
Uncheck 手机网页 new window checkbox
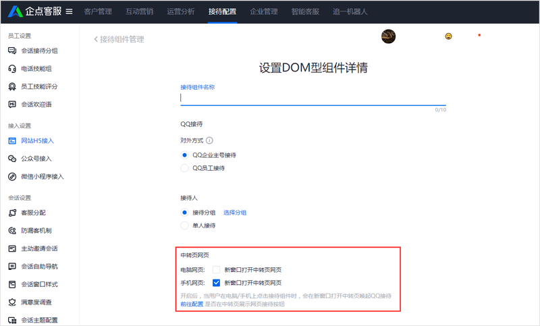click(x=216, y=283)
